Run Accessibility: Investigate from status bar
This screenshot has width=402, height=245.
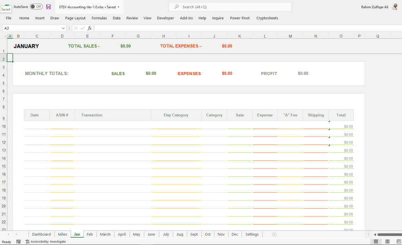click(45, 241)
